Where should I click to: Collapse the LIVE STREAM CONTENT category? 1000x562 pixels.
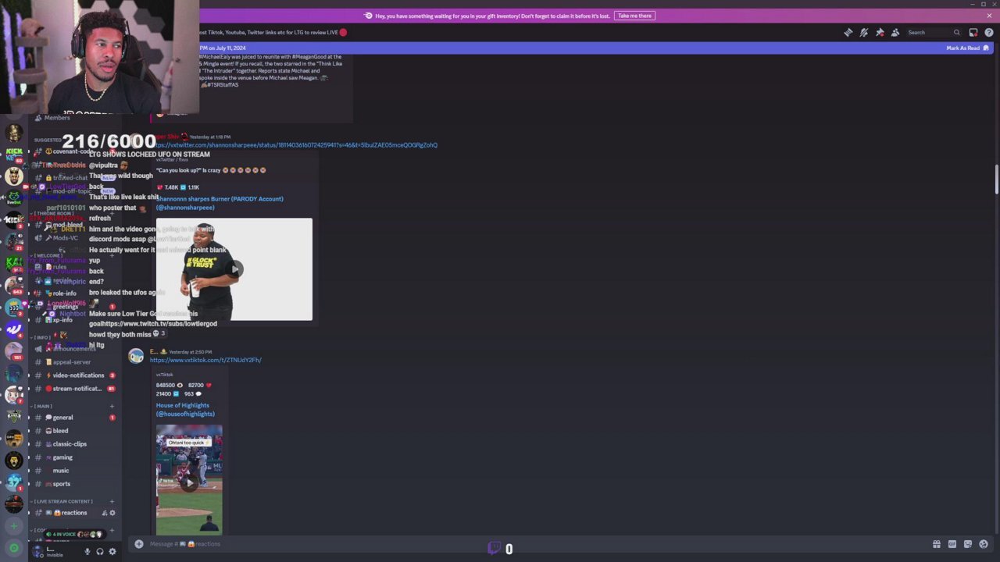click(x=62, y=501)
